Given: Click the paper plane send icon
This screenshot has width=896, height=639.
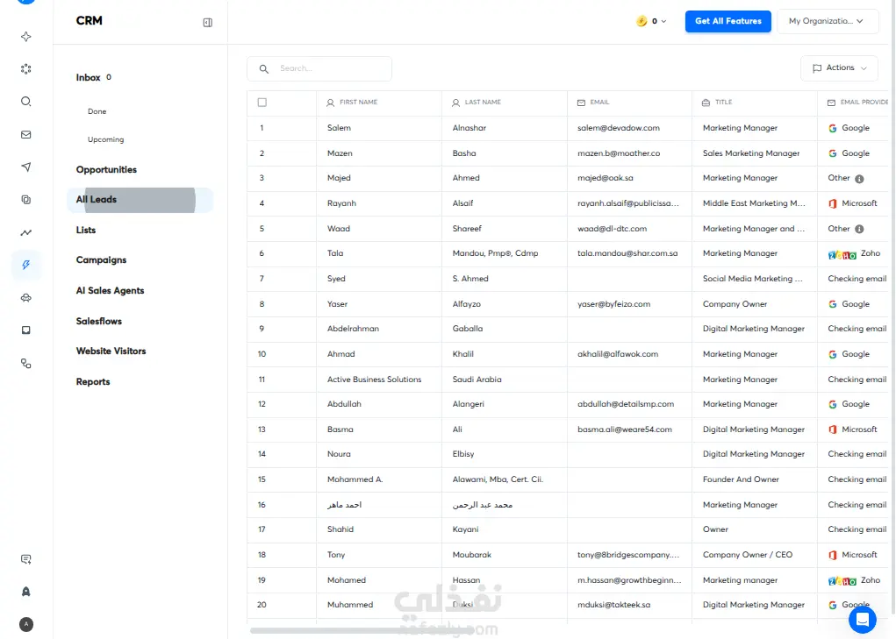Looking at the screenshot, I should 25,167.
